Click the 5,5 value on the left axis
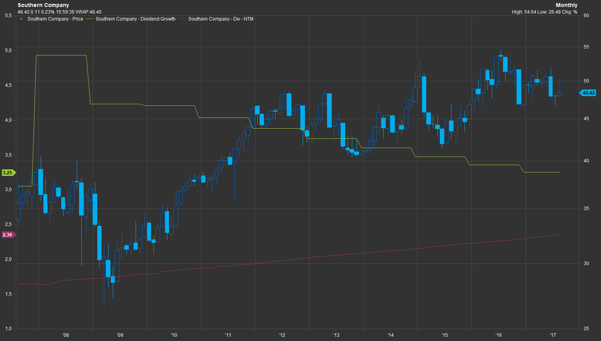601x341 pixels. 8,15
